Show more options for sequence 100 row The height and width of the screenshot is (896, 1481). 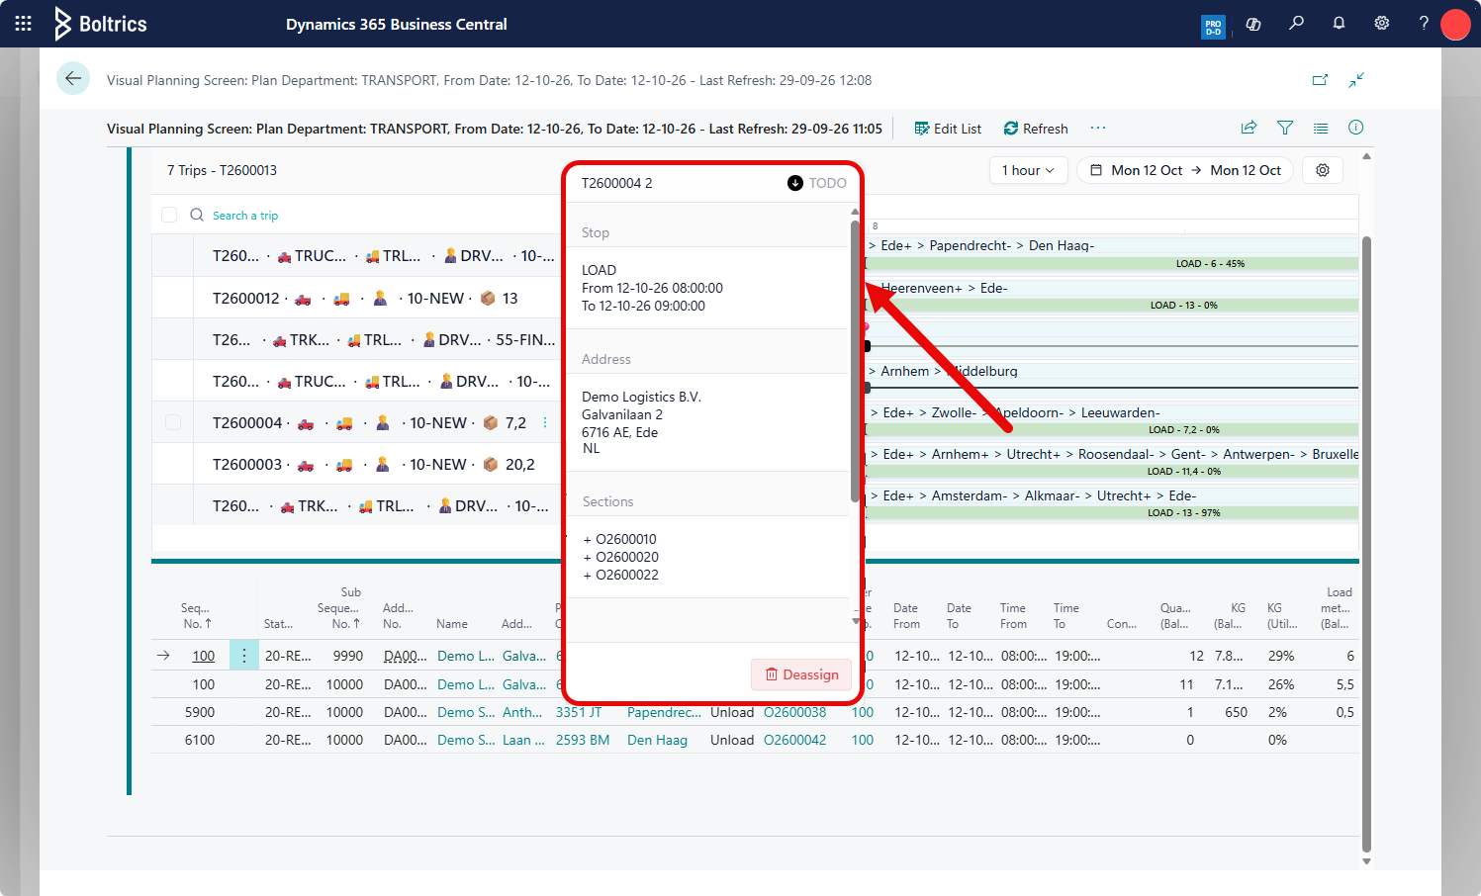pos(244,656)
